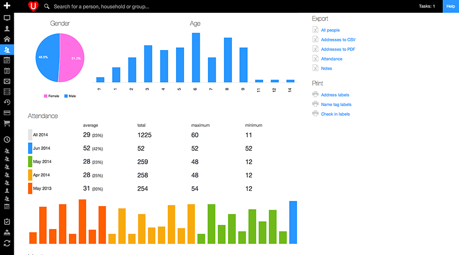Viewport: 459px width, 255px height.
Task: Click the Help tab at top right
Action: coord(450,6)
